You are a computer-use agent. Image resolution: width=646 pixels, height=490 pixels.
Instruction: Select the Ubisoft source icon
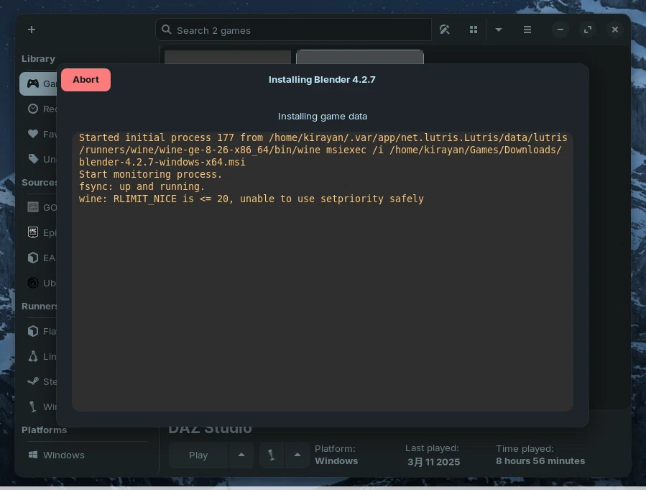pyautogui.click(x=33, y=283)
